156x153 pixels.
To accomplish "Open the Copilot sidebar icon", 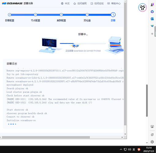I will pyautogui.click(x=152, y=12).
